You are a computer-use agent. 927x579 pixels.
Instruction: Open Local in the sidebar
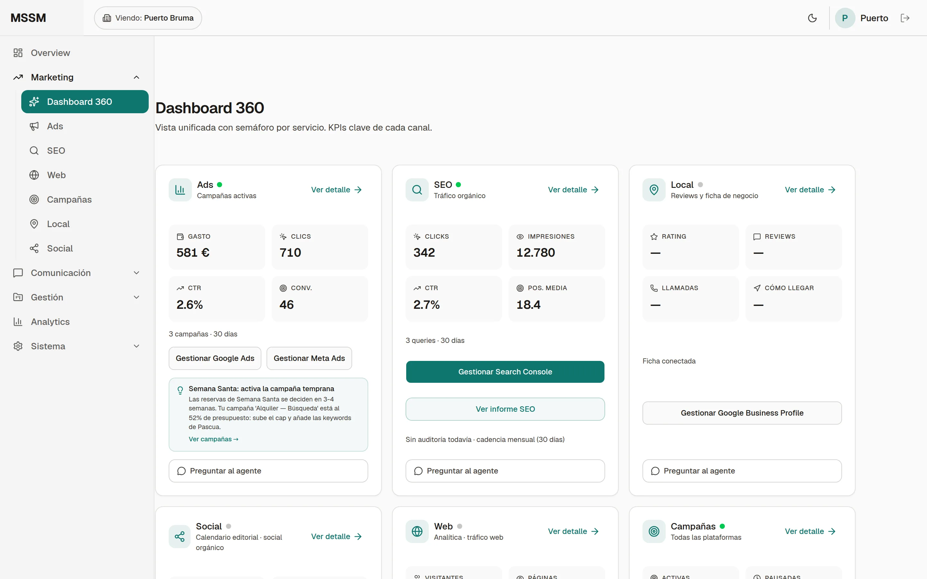[x=85, y=224]
